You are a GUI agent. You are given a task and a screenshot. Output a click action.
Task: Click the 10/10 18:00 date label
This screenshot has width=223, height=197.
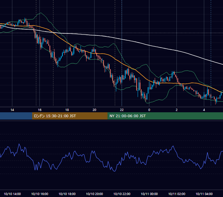click(x=67, y=194)
